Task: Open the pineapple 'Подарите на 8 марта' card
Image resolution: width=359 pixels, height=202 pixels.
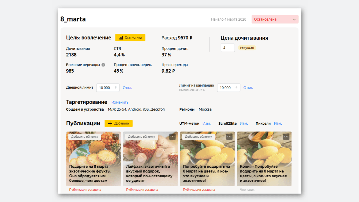Action: (x=94, y=159)
